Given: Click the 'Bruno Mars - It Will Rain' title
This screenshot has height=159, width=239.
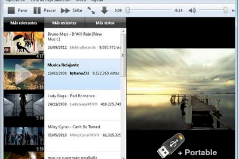Looking at the screenshot, I should [x=75, y=36].
